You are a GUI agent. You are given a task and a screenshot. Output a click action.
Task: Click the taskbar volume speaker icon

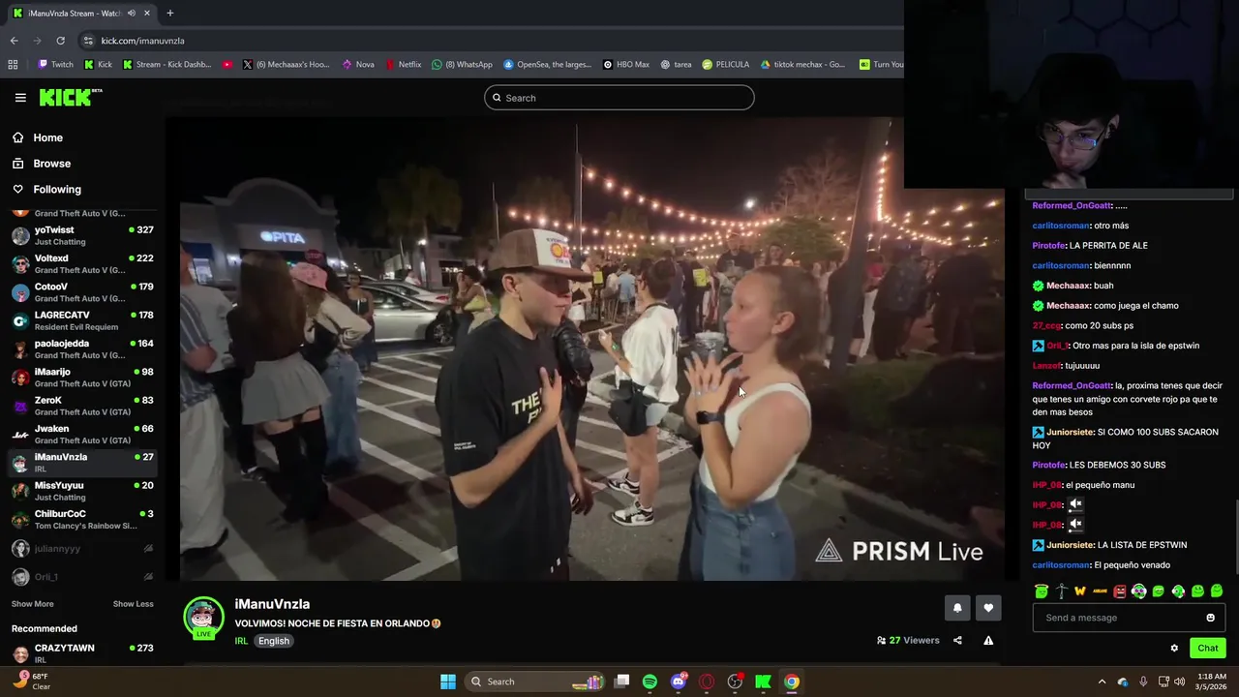pyautogui.click(x=1179, y=682)
